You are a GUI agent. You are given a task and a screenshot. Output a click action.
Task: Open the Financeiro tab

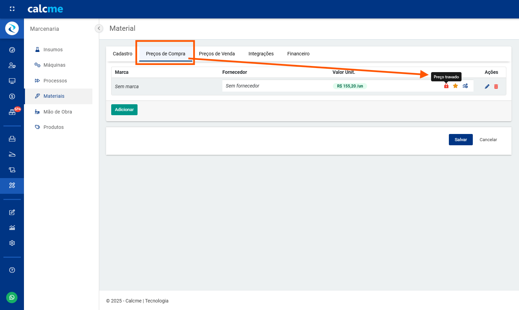click(x=298, y=54)
